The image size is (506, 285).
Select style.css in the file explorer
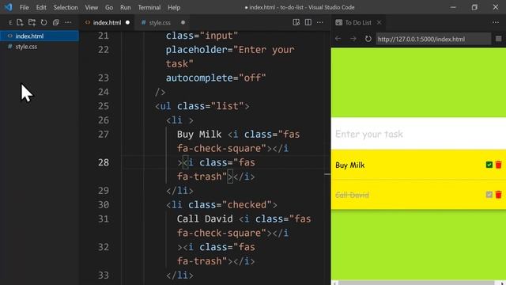point(40,47)
